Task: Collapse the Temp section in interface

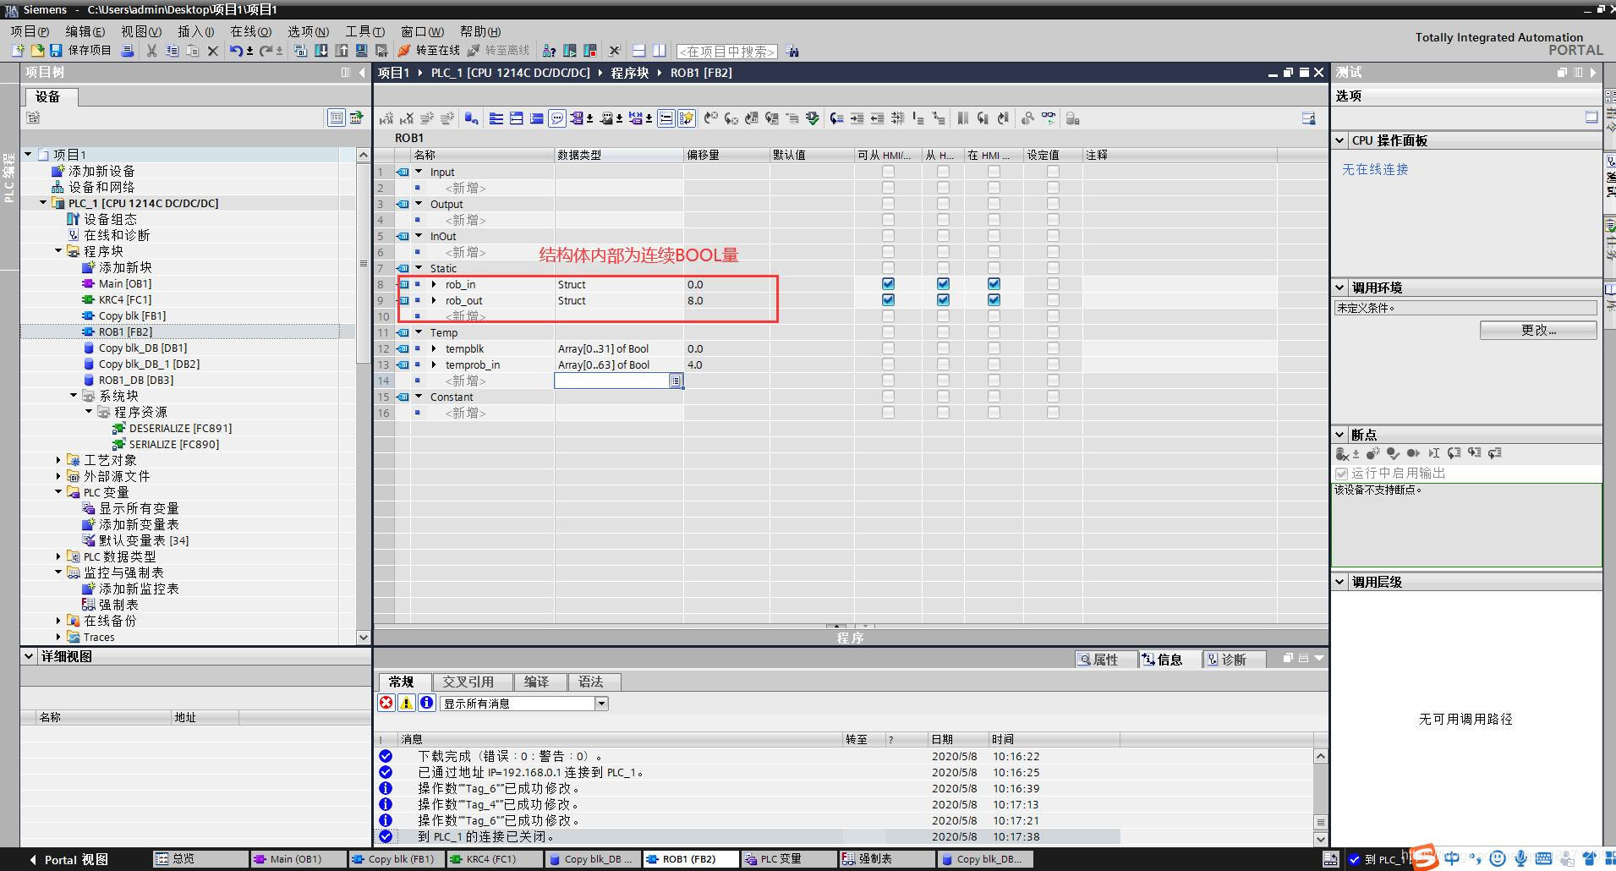Action: click(x=419, y=332)
